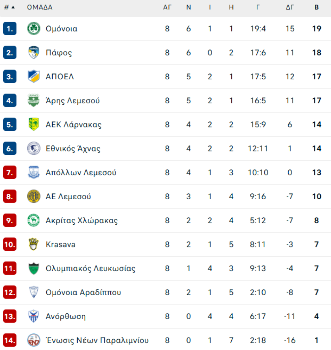Click the ΑΕΚ Λάρνακας yellow crest
Image resolution: width=331 pixels, height=350 pixels.
point(34,125)
